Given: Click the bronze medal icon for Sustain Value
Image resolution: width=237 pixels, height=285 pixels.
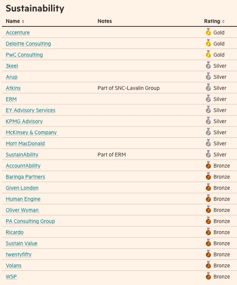Looking at the screenshot, I should 208,243.
